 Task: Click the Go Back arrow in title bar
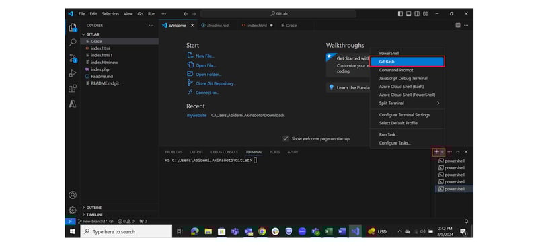[x=186, y=14]
